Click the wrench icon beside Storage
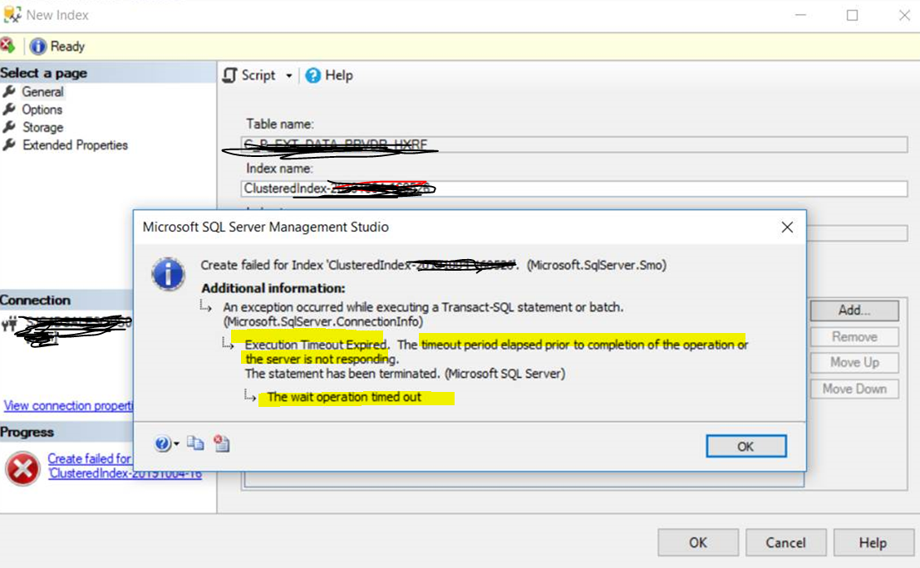The width and height of the screenshot is (920, 568). 9,127
